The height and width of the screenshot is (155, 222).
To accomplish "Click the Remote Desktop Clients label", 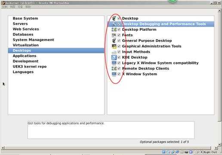I will pos(145,69).
